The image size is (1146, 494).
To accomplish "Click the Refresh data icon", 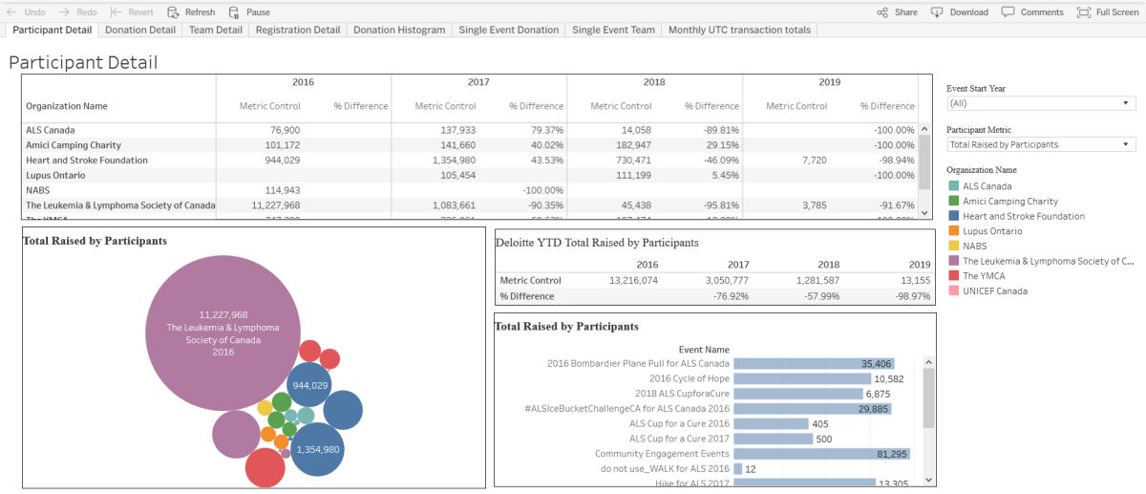I will [173, 12].
